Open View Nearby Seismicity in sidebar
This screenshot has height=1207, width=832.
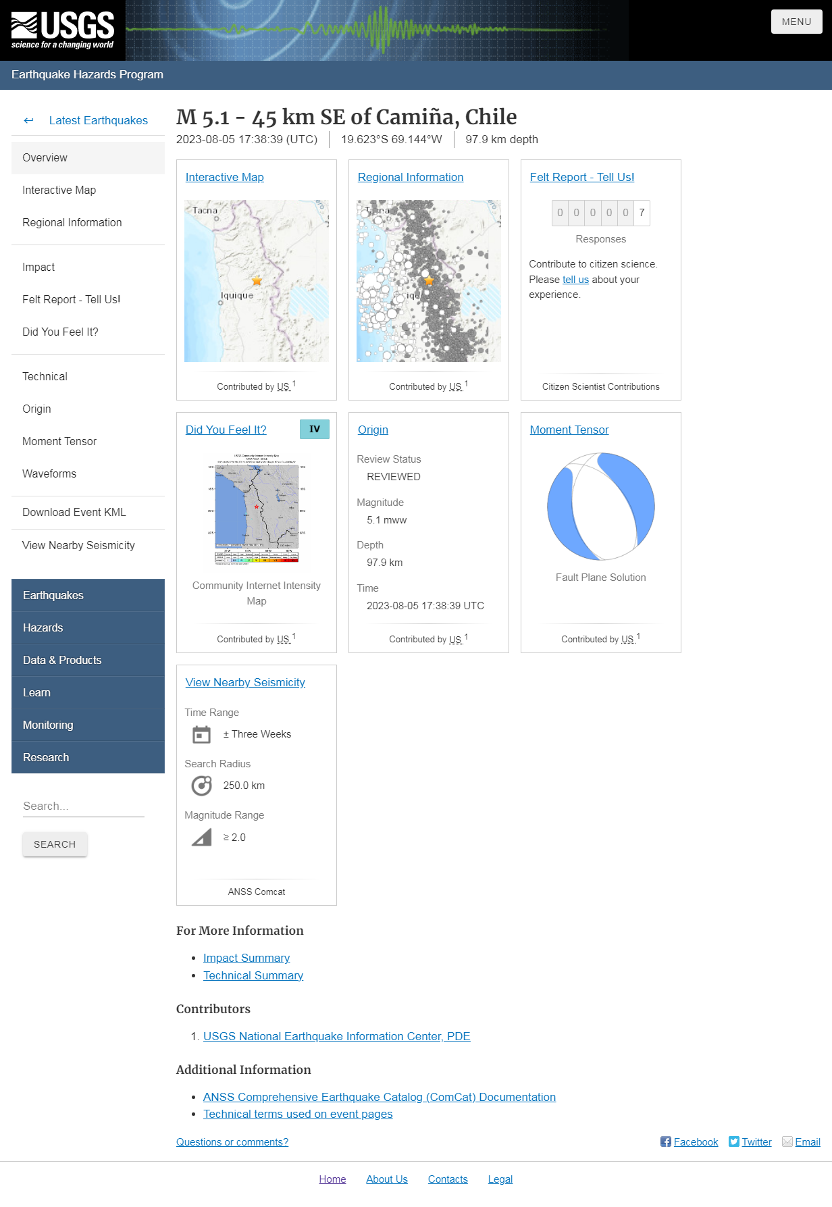click(x=88, y=545)
